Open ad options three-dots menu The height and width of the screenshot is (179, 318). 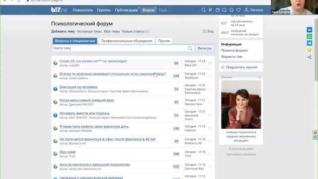259,78
